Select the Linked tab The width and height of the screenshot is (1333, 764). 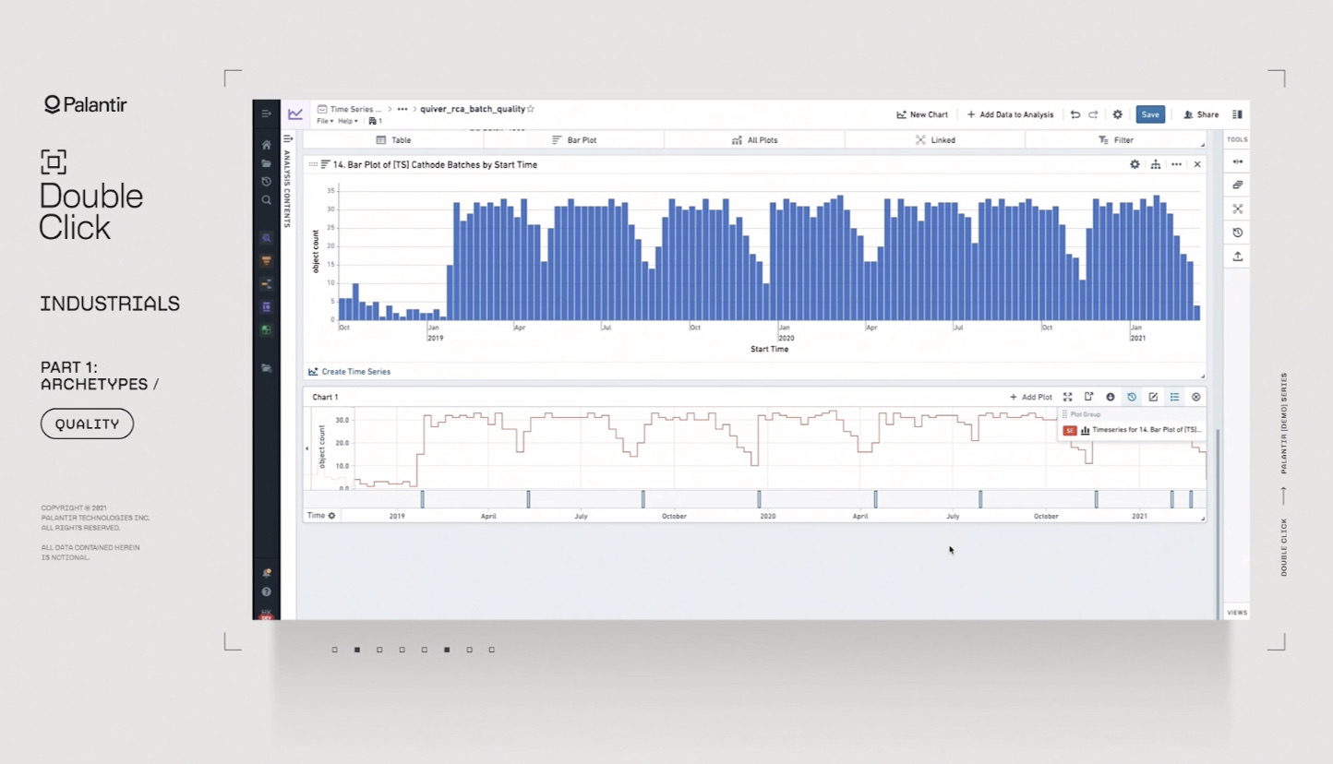[x=935, y=140]
